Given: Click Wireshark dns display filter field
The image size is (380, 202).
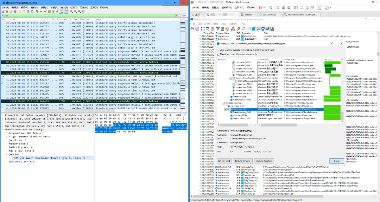Looking at the screenshot, I should pos(88,15).
